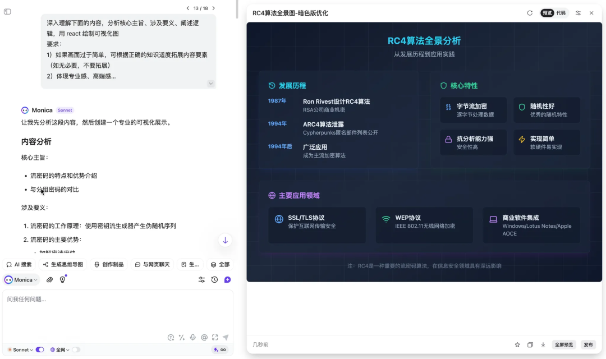Viewport: 606px width, 359px height.
Task: Click the 字节流加密 feature card
Action: (x=474, y=110)
